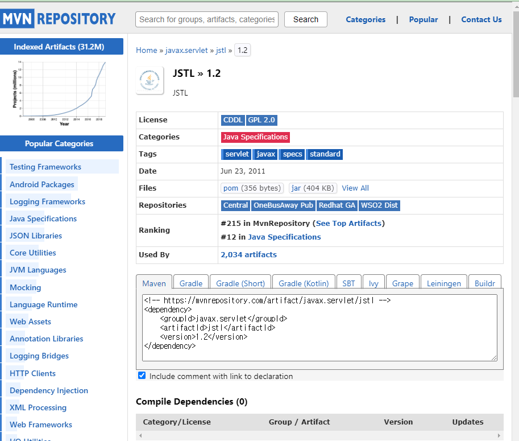Open Logging Bridges category
519x441 pixels.
click(39, 356)
